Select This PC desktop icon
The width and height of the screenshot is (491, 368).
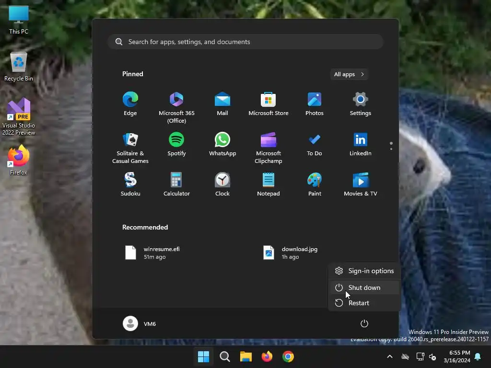pyautogui.click(x=19, y=20)
